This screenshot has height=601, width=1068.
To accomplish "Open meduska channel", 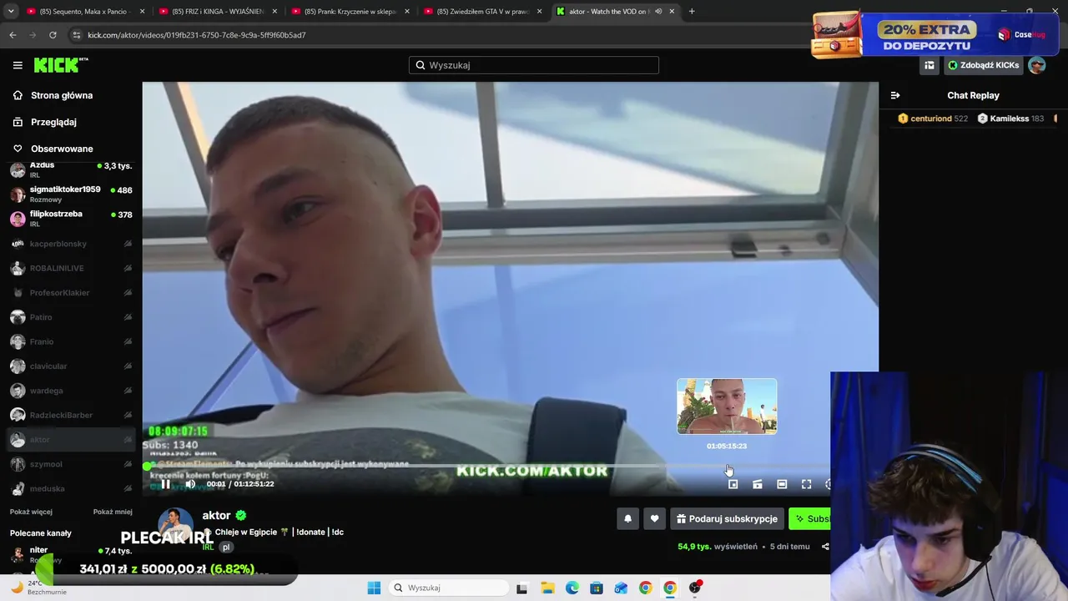I will 71,488.
